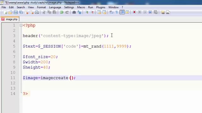Image resolution: width=202 pixels, height=113 pixels.
Task: Click the Playback macro icon
Action: coord(145,12)
